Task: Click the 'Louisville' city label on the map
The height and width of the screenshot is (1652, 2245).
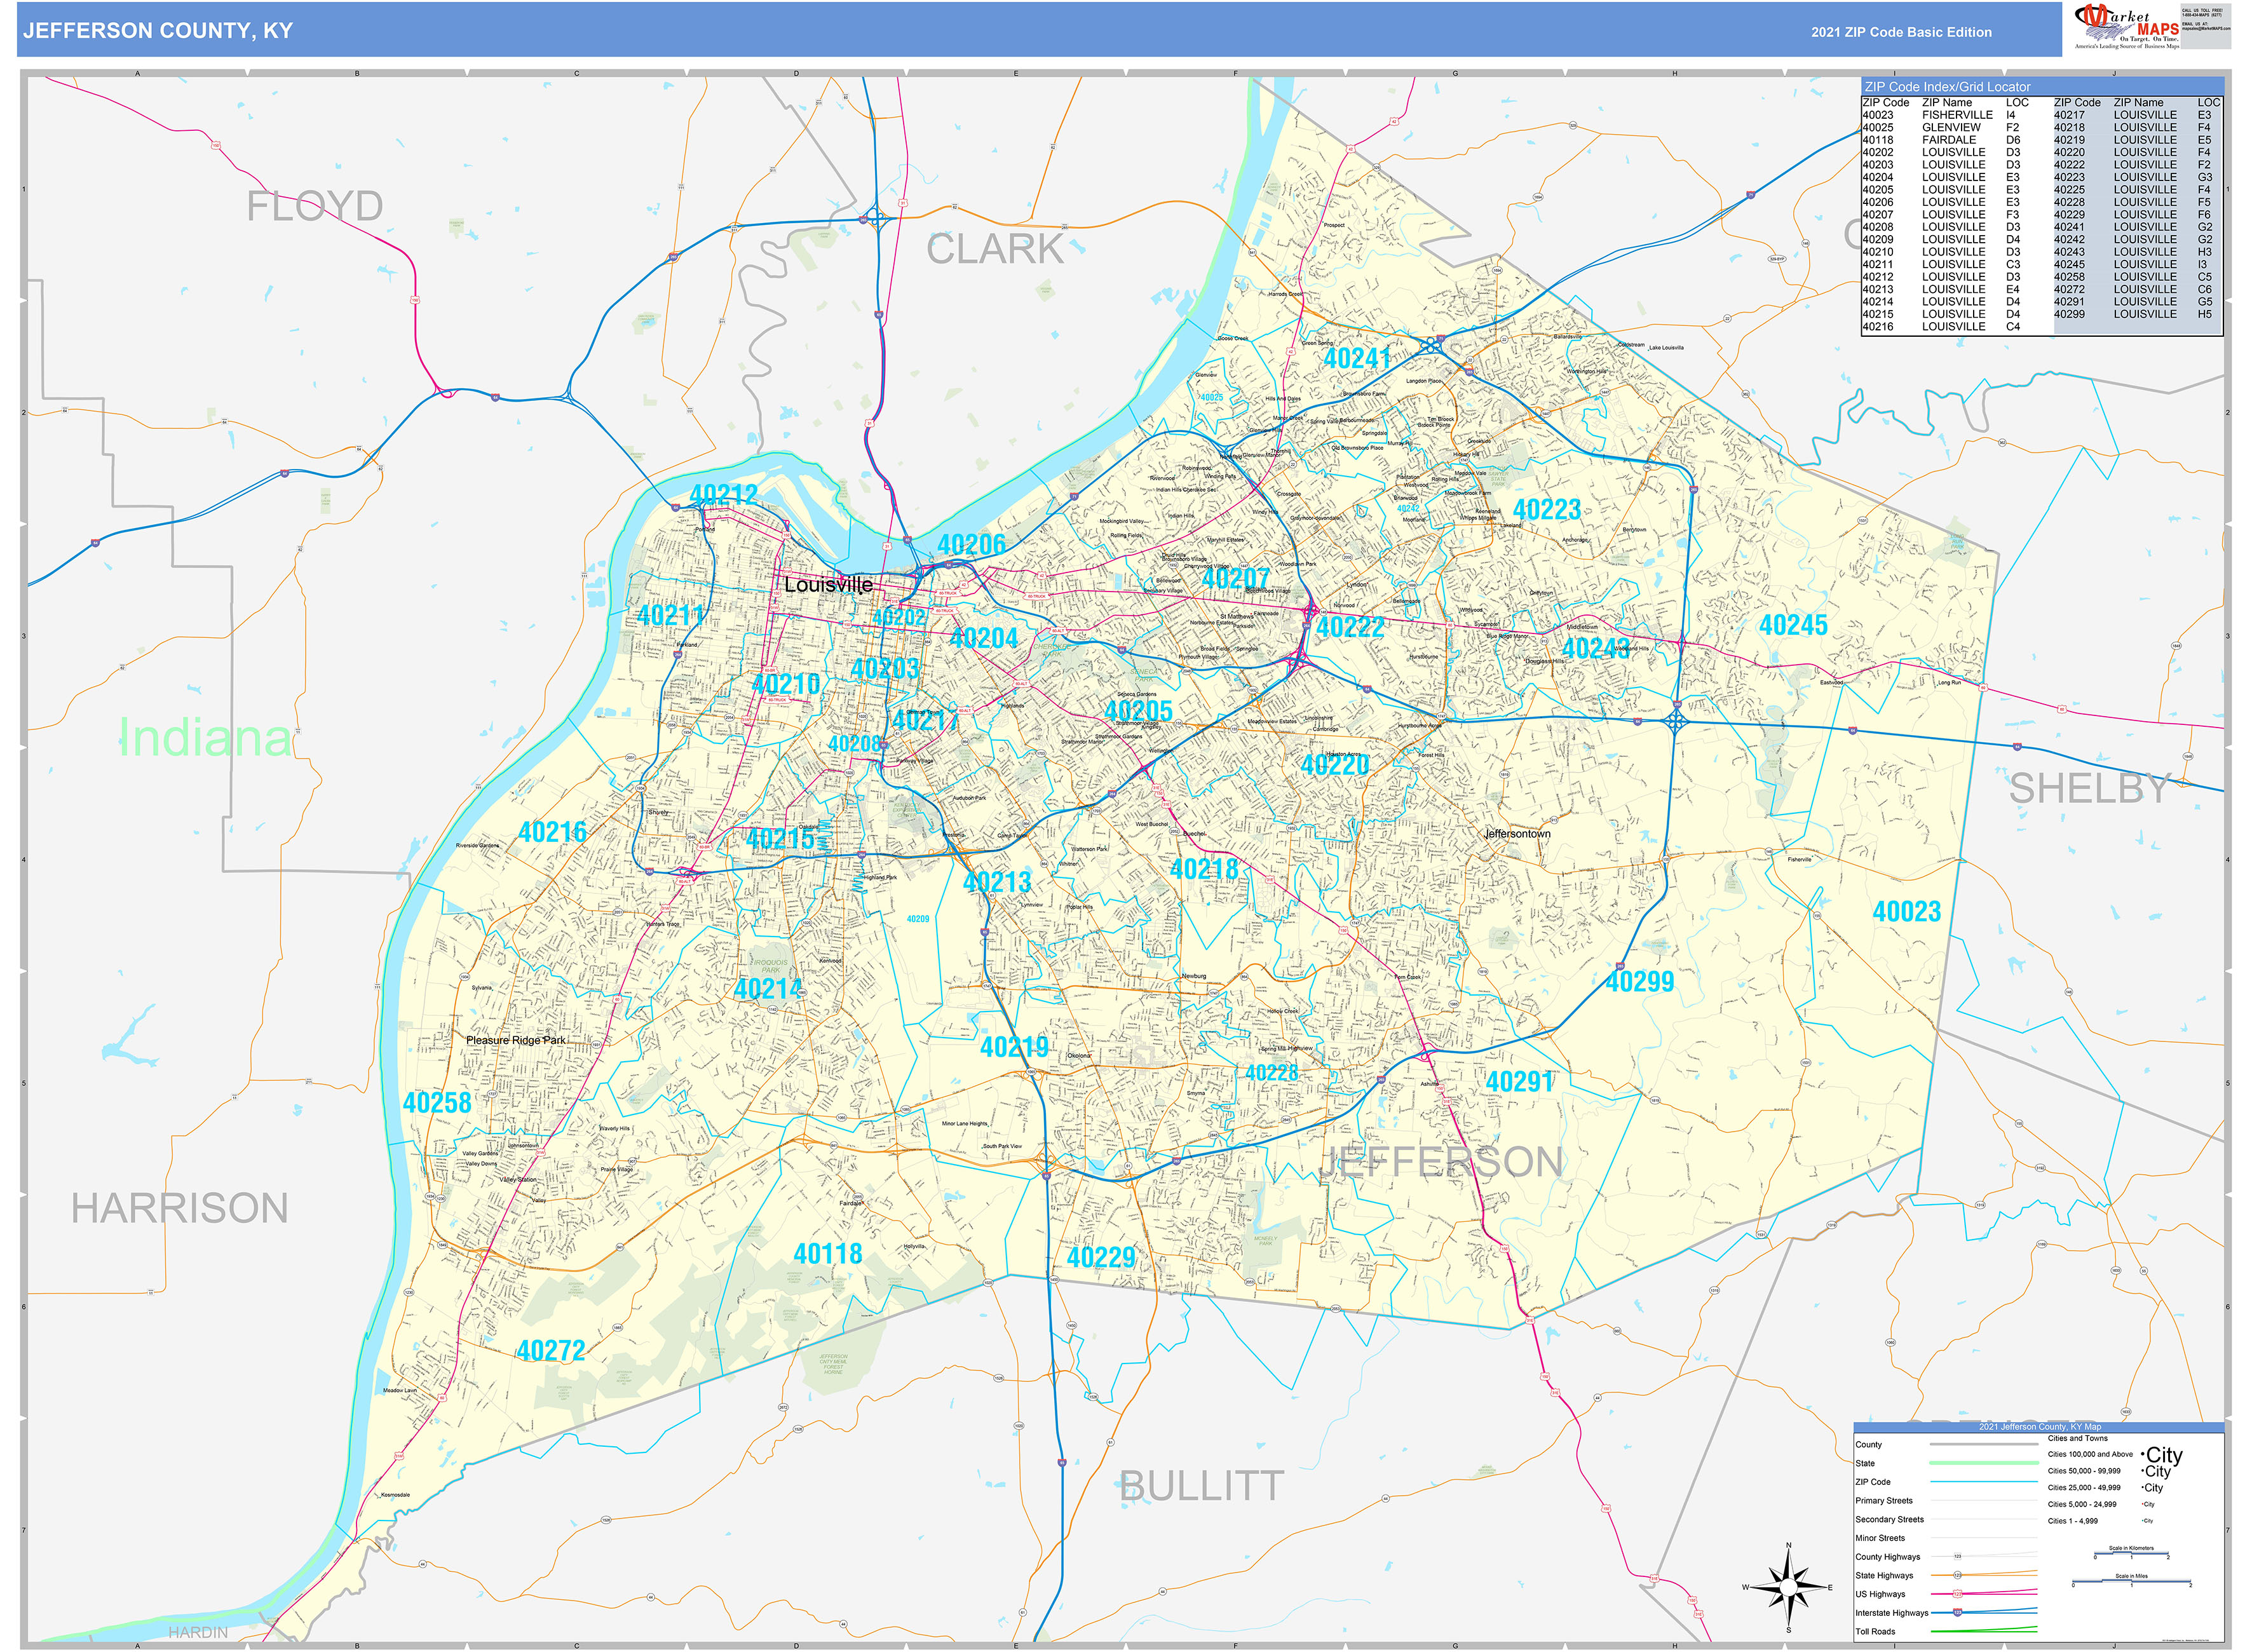Action: 828,584
